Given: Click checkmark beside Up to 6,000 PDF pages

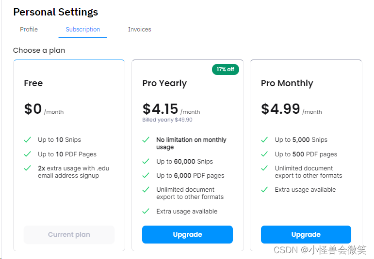Looking at the screenshot, I should (x=146, y=176).
